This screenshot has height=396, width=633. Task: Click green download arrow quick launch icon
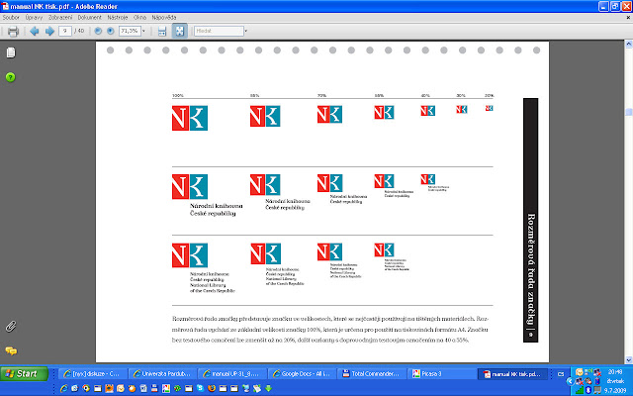[268, 389]
